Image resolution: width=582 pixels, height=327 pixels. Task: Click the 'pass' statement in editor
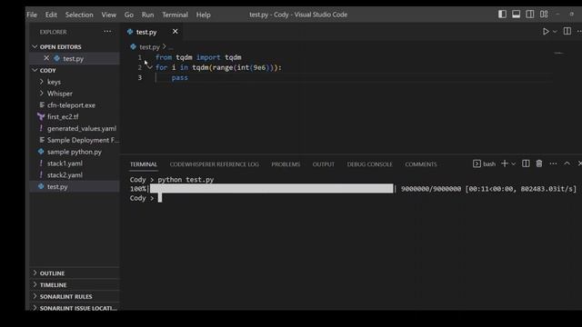180,77
